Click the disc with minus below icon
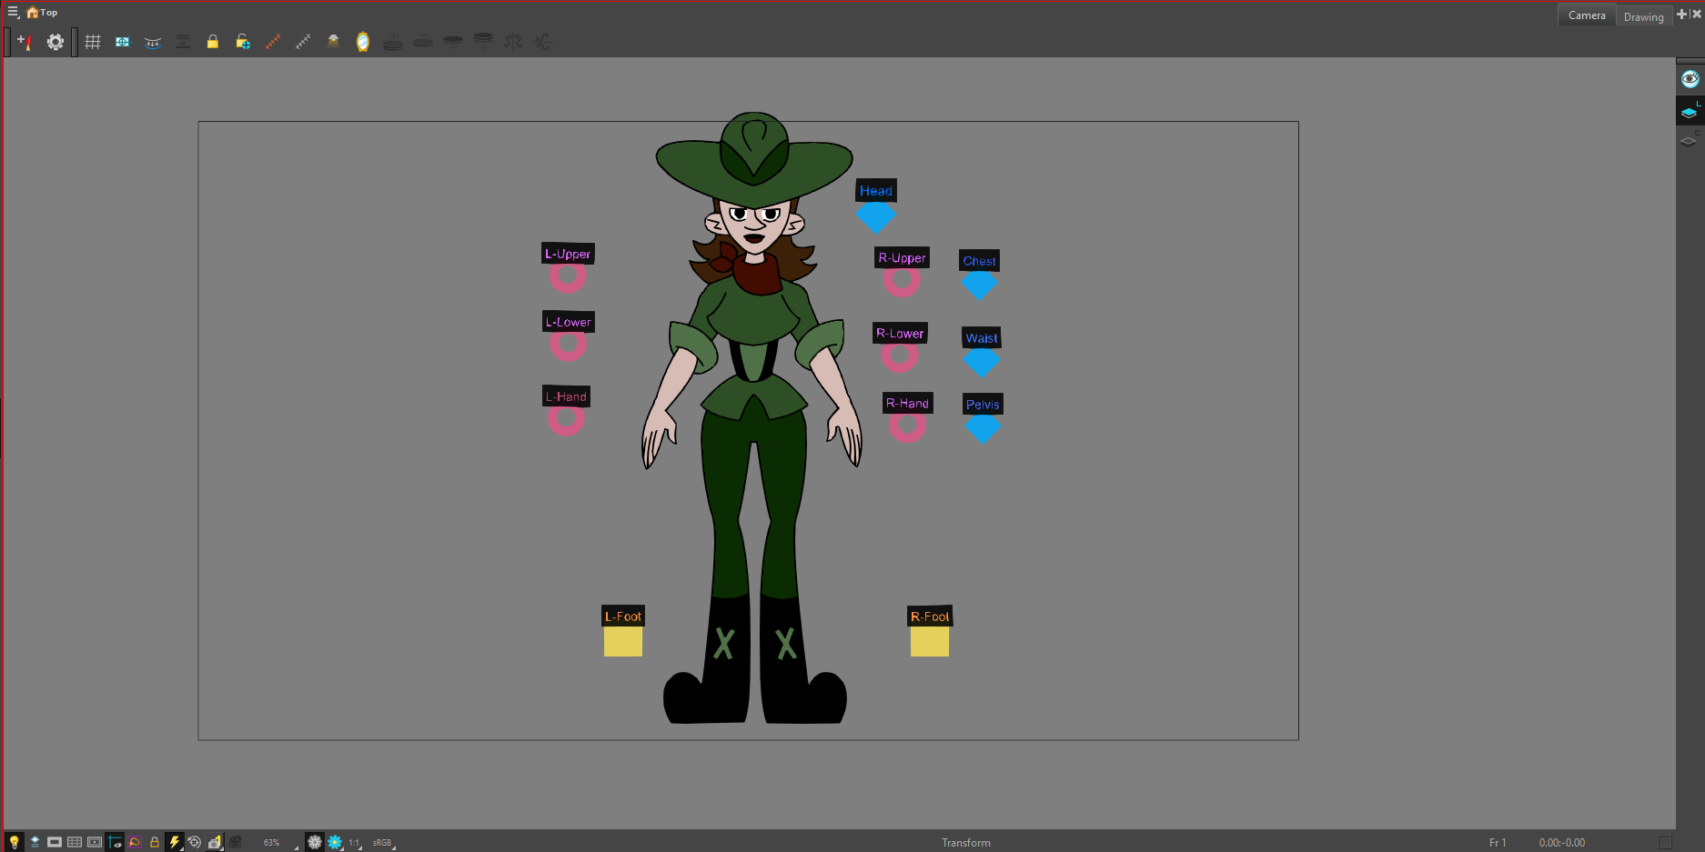Image resolution: width=1705 pixels, height=852 pixels. [453, 42]
